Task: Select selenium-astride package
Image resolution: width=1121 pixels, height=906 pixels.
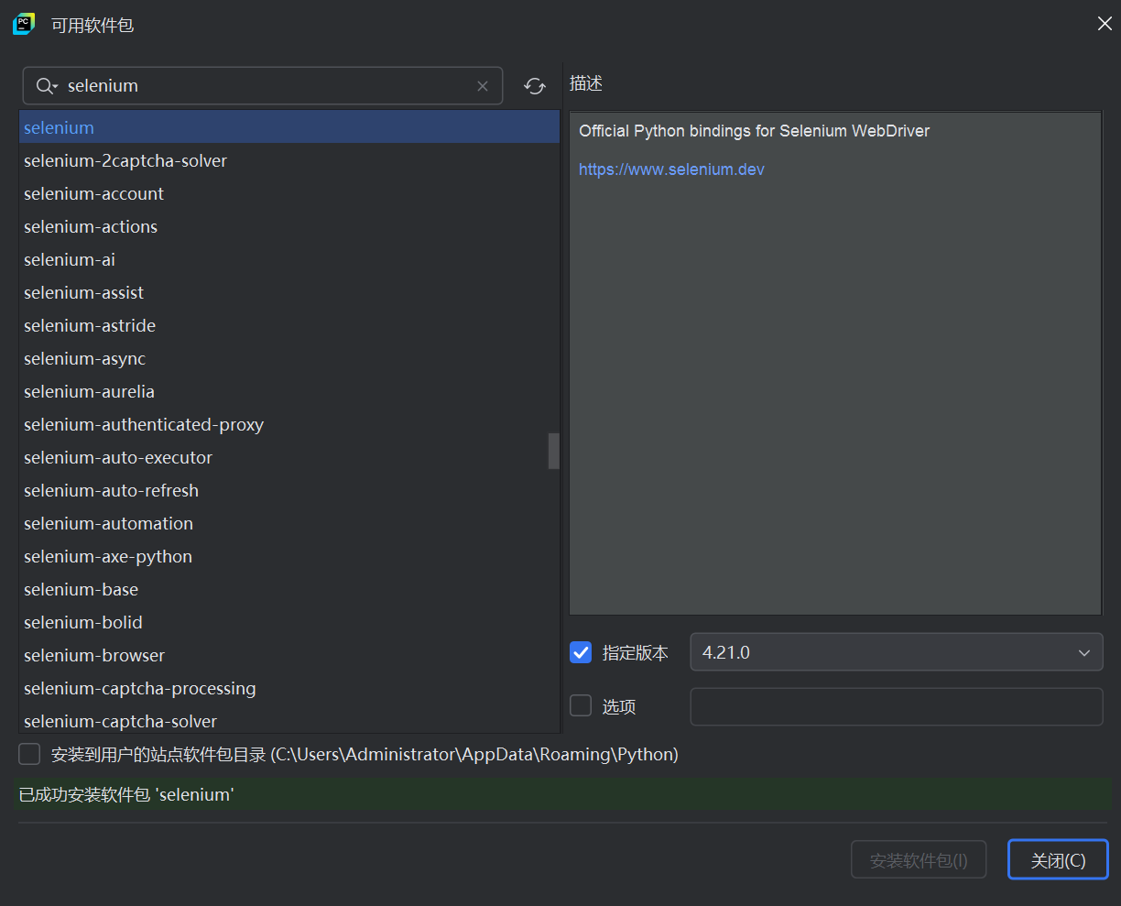Action: coord(289,325)
